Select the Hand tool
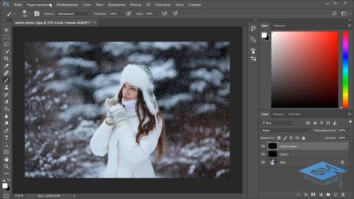The image size is (354, 199). tap(6, 159)
